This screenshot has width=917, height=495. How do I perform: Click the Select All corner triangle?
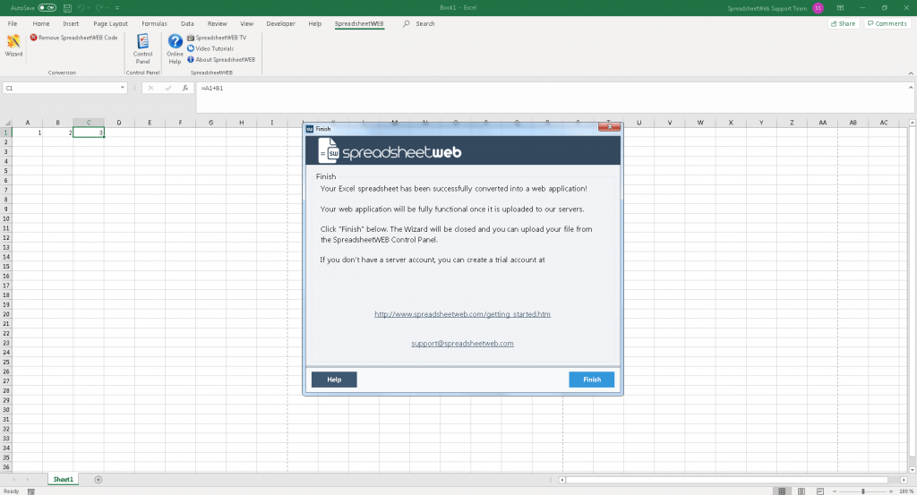point(6,123)
